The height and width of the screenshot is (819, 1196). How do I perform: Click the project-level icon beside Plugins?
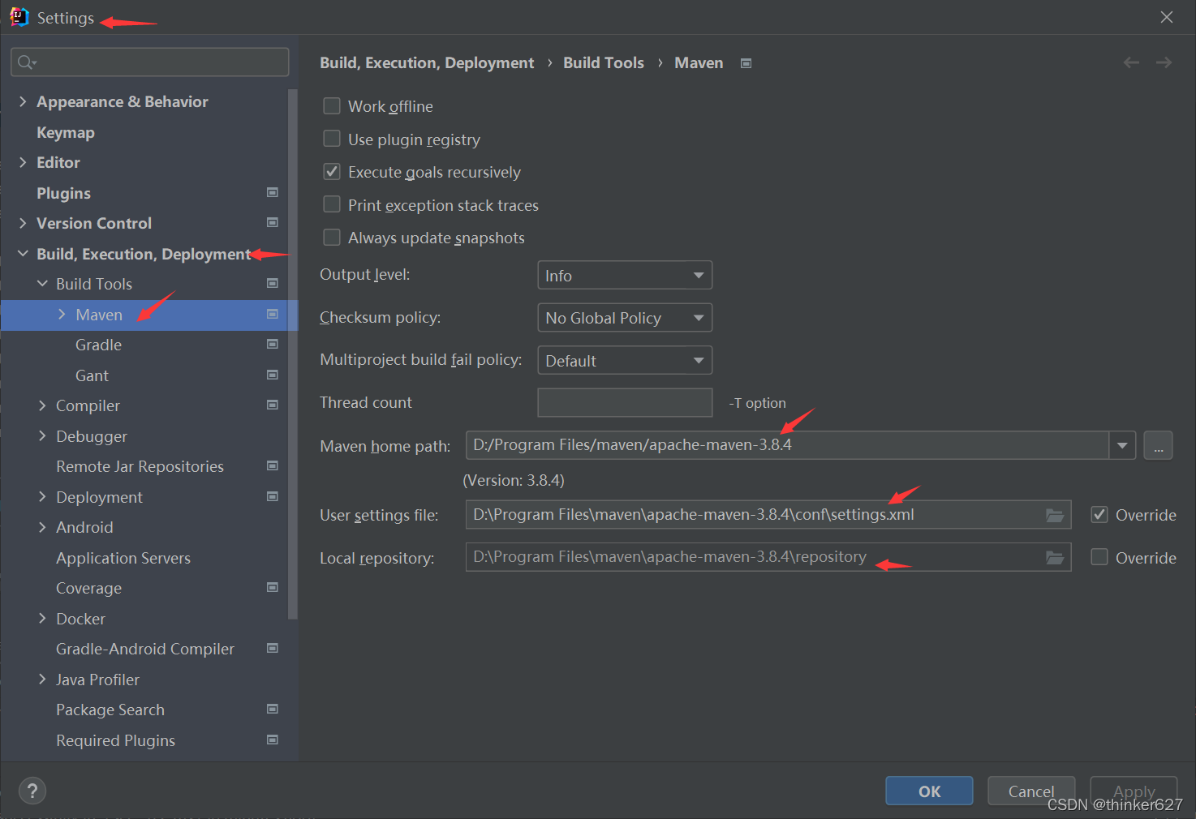273,192
